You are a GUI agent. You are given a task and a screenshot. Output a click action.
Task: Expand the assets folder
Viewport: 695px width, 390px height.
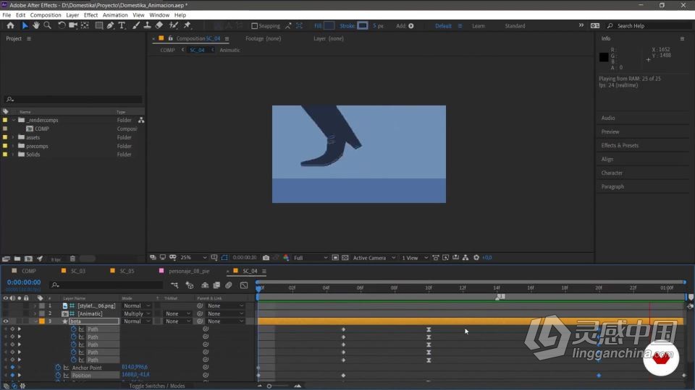[13, 137]
